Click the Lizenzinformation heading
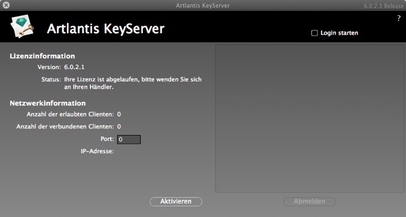Image resolution: width=406 pixels, height=217 pixels. tap(42, 56)
